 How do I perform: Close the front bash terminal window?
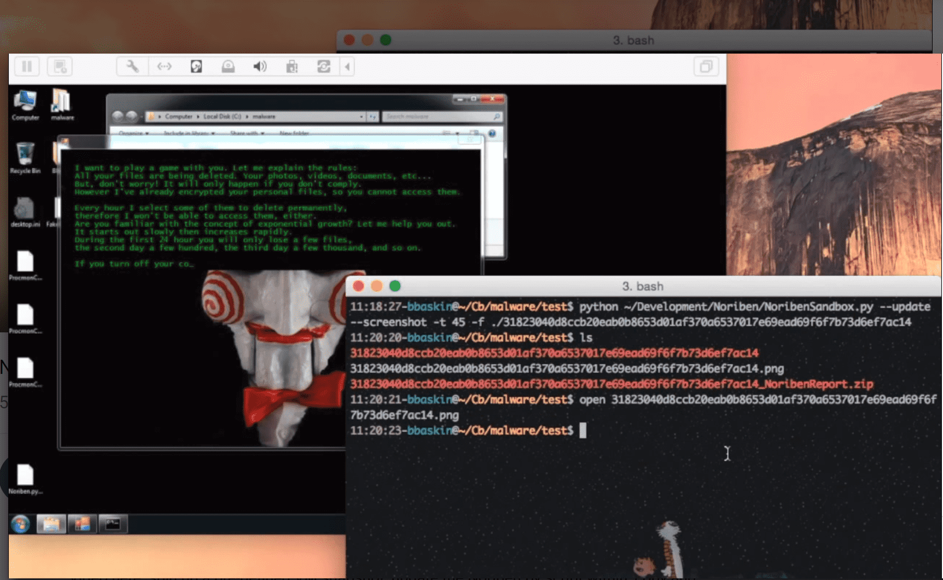[359, 286]
